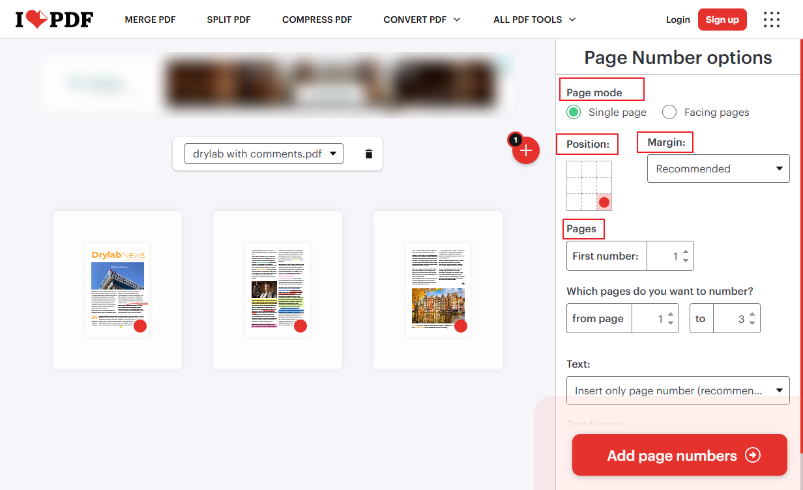803x490 pixels.
Task: Sign up for an account
Action: click(722, 19)
